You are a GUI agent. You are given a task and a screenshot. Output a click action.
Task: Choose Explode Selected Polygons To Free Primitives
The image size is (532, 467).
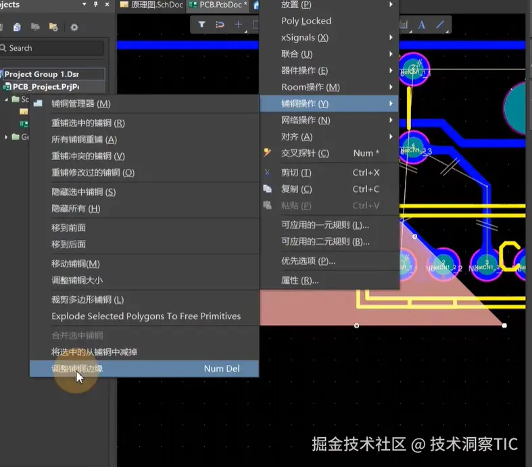[x=144, y=316]
